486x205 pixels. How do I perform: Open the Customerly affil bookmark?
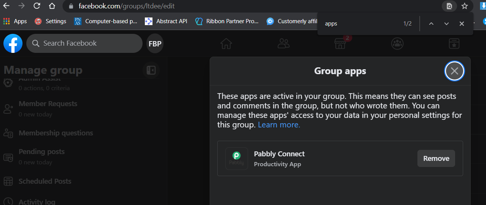tap(292, 21)
